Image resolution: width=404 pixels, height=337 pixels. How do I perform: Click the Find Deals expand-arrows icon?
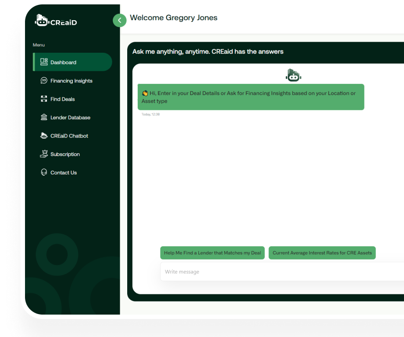[44, 99]
